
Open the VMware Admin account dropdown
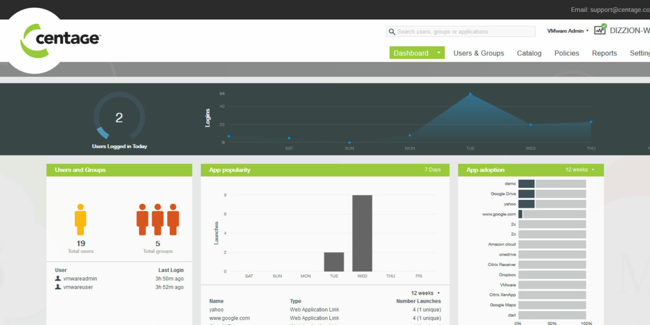click(568, 31)
